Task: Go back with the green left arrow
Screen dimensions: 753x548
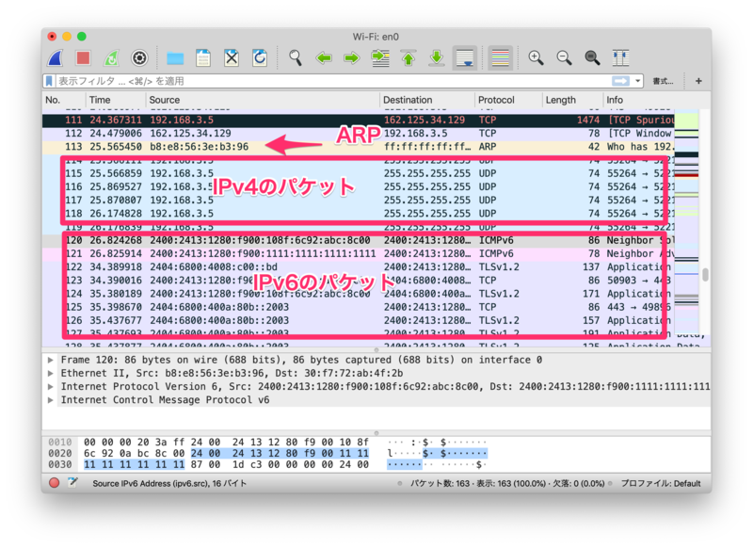Action: pyautogui.click(x=324, y=58)
